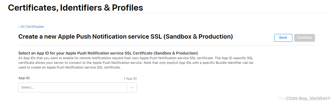Click the word Profiles in the page title
Image resolution: width=334 pixels, height=103 pixels.
[x=127, y=8]
